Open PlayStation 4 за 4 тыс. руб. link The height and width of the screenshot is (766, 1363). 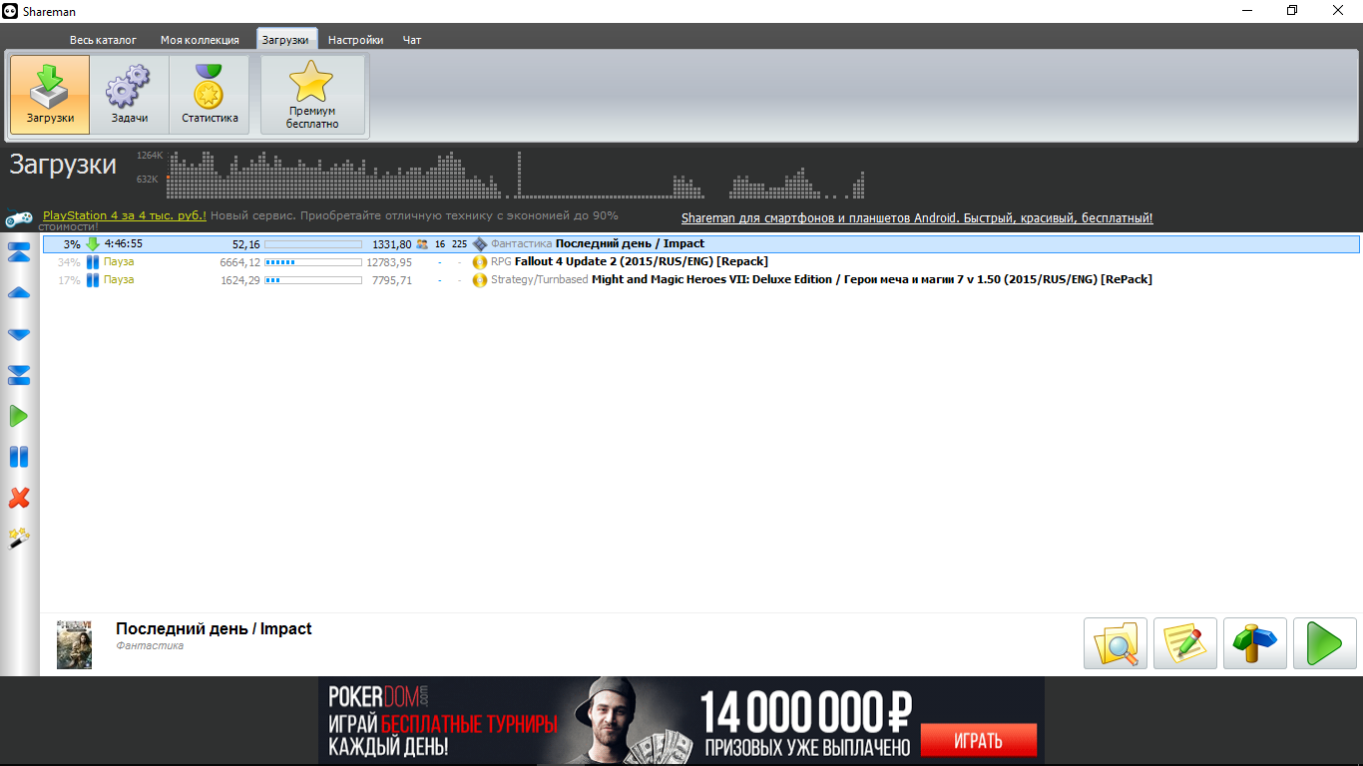coord(125,215)
